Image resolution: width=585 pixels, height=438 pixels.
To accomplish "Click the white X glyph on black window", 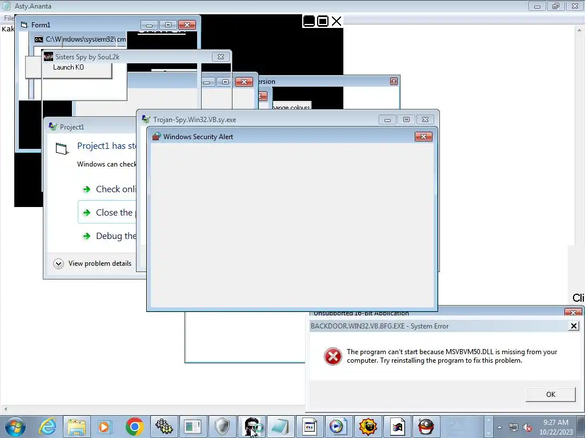I will coord(336,21).
